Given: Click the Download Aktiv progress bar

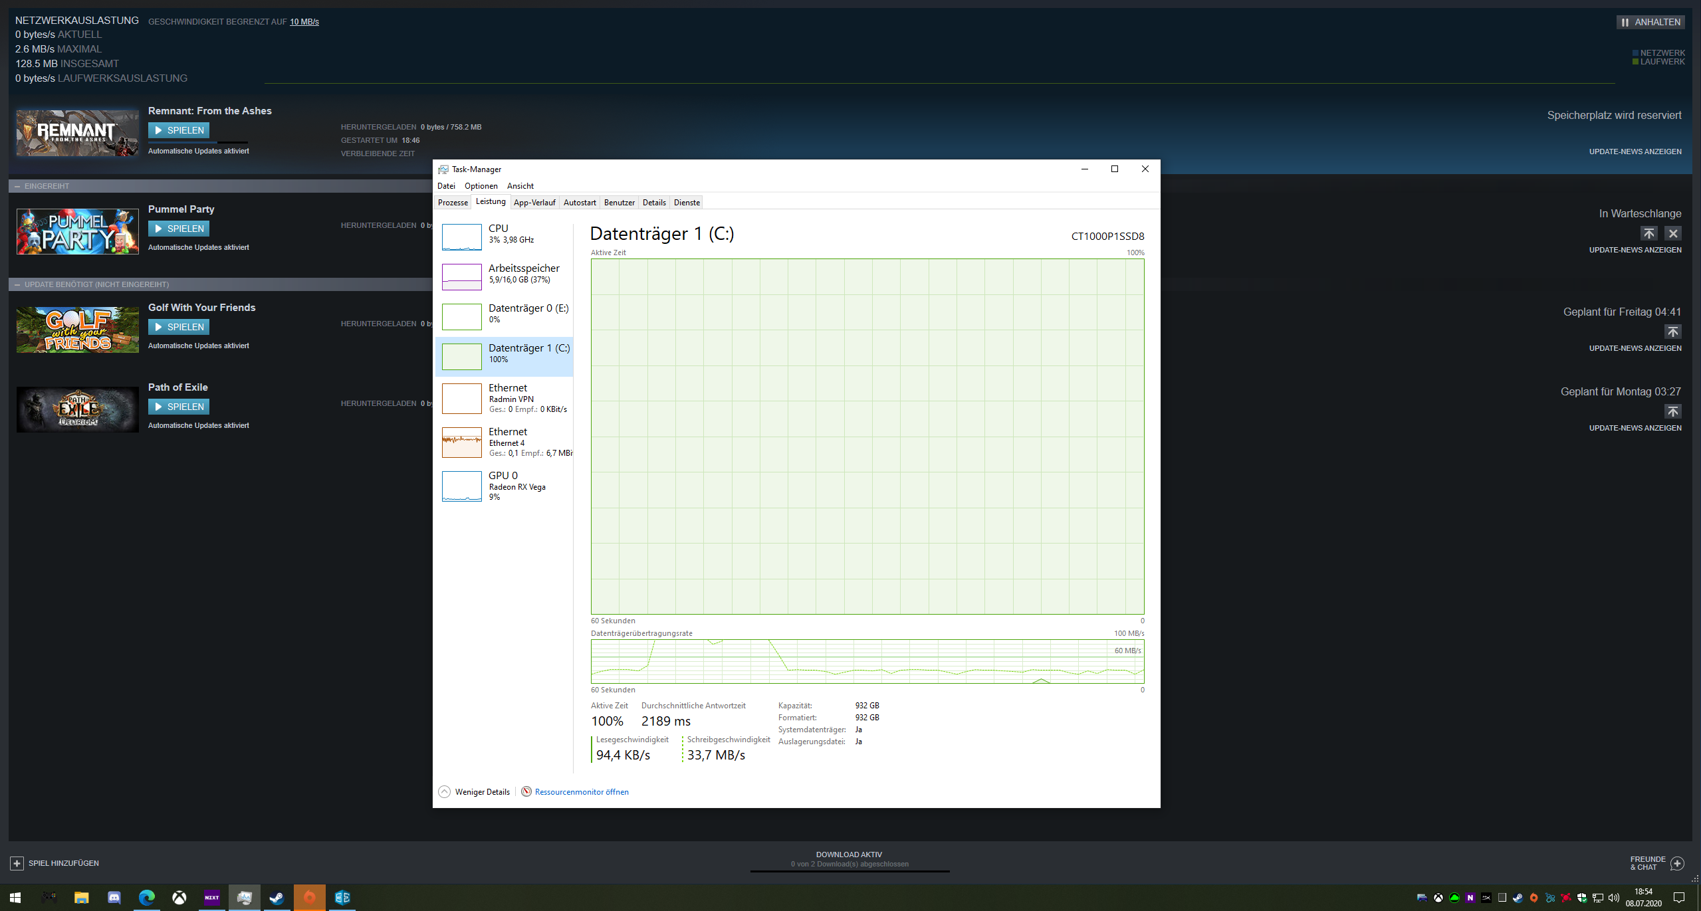Looking at the screenshot, I should point(850,870).
